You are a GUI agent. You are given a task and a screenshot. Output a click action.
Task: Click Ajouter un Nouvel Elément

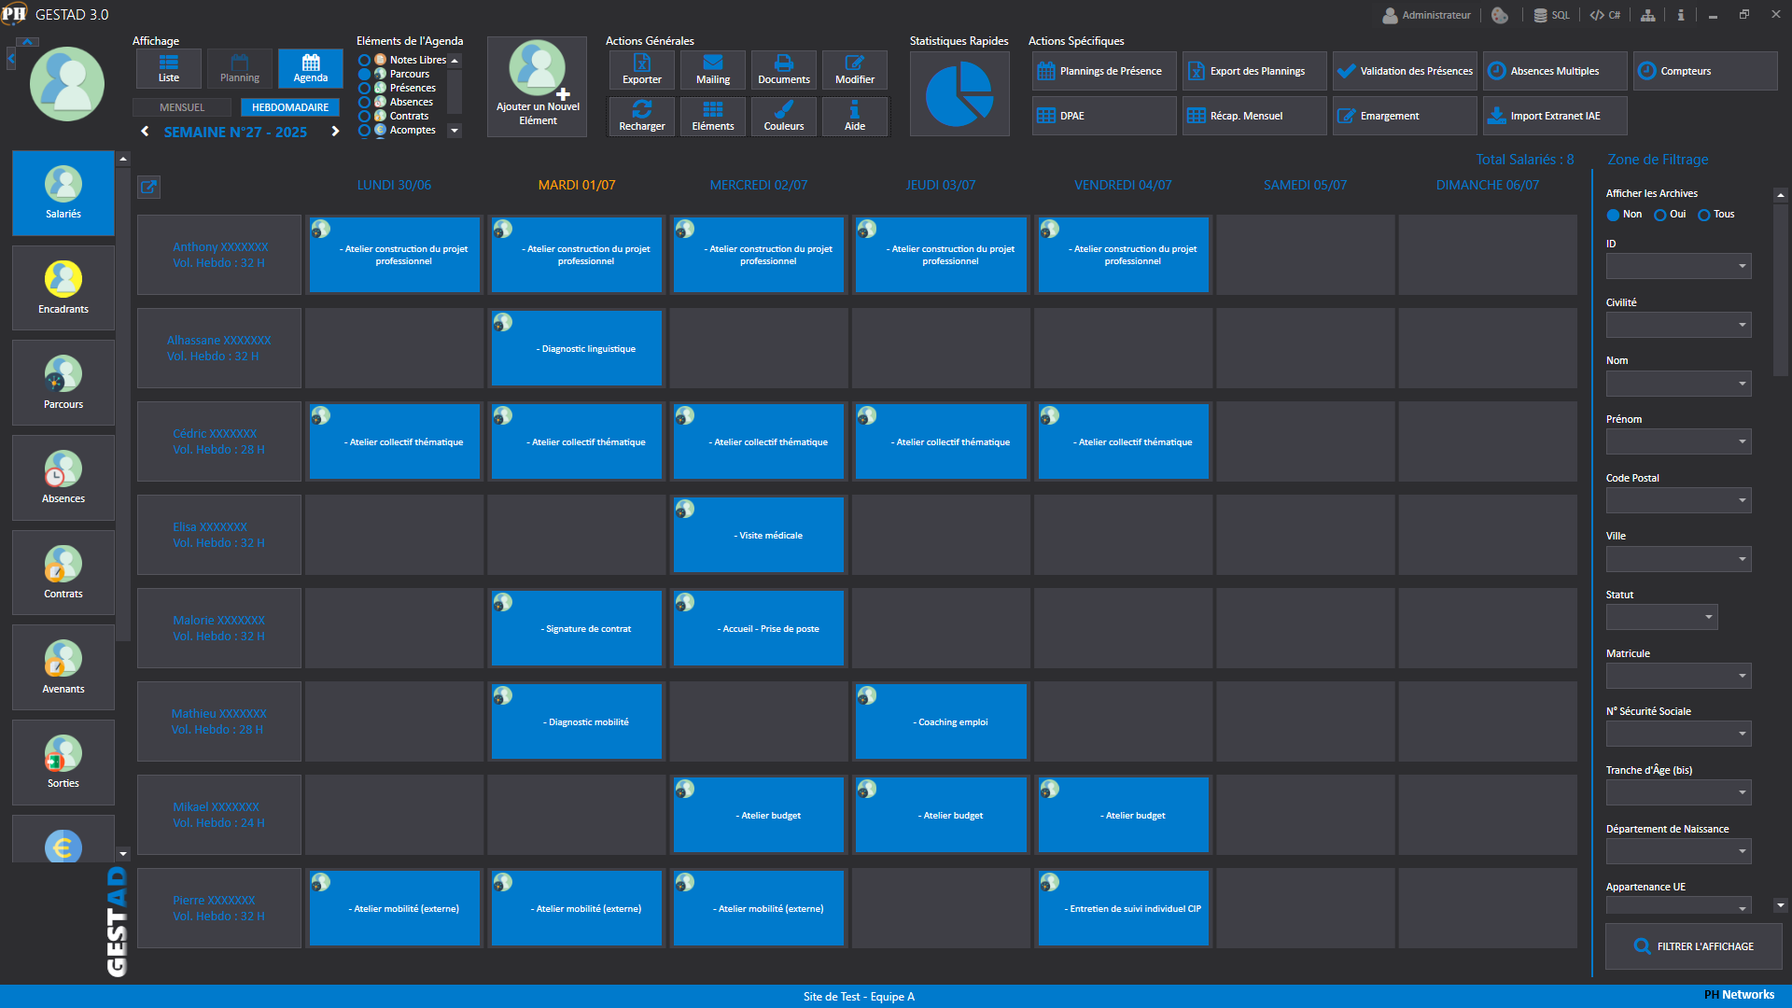[x=538, y=87]
